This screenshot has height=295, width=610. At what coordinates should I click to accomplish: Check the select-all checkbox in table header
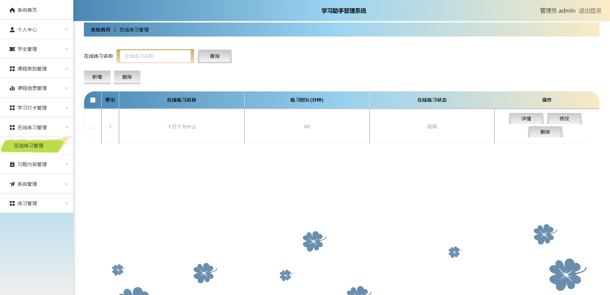pos(93,100)
